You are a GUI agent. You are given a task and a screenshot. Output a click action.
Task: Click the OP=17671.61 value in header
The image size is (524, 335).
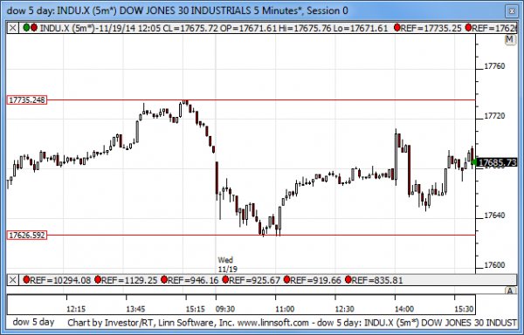248,28
